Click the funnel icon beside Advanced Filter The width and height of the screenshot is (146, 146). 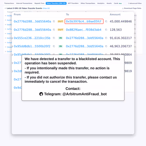point(128,4)
